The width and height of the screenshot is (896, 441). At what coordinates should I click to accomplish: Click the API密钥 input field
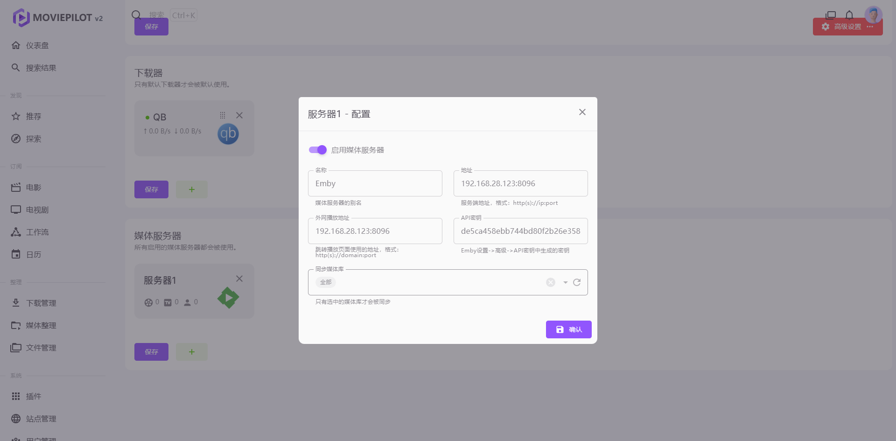[520, 231]
